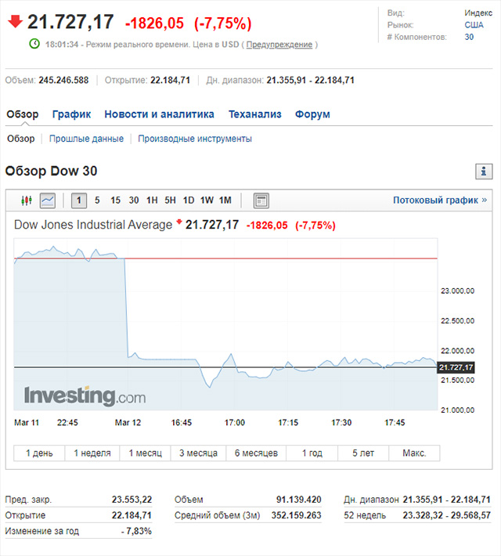The image size is (501, 556).
Task: Click the current price marker on chart axis
Action: [x=456, y=367]
